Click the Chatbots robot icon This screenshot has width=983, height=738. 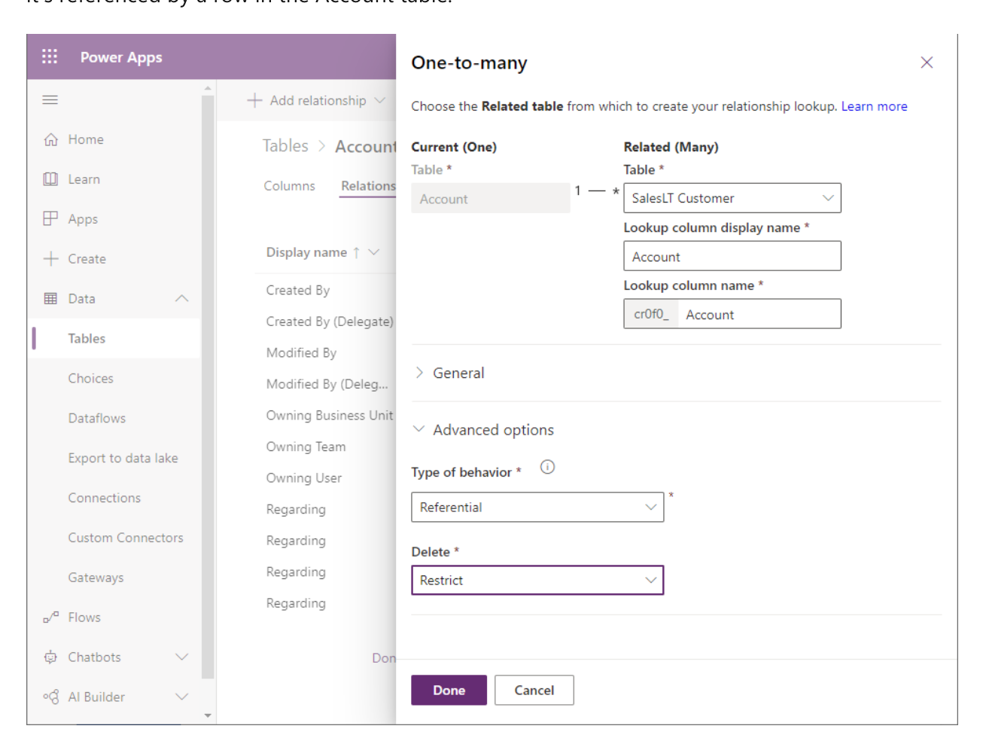click(x=50, y=657)
